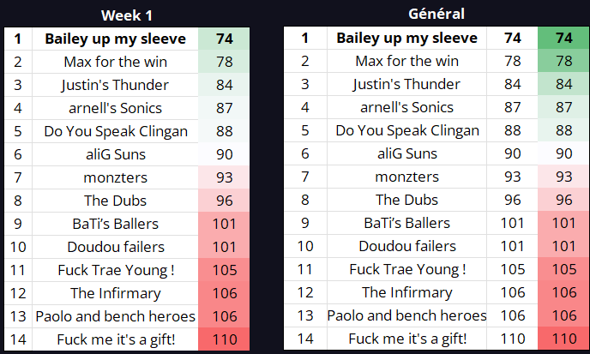The image size is (590, 354).
Task: Click rank number 14 in Week 1 table
Action: pos(17,339)
